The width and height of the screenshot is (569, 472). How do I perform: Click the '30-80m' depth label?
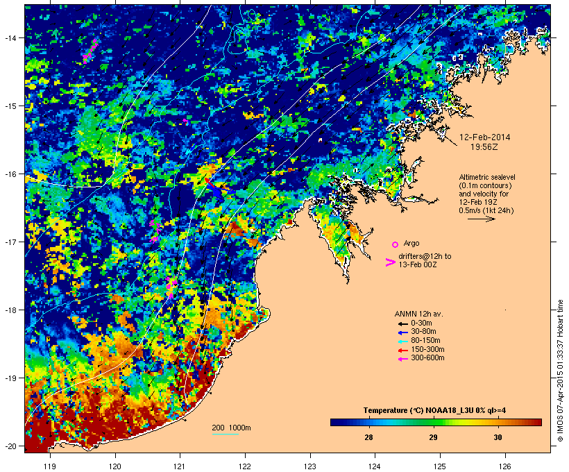point(423,332)
